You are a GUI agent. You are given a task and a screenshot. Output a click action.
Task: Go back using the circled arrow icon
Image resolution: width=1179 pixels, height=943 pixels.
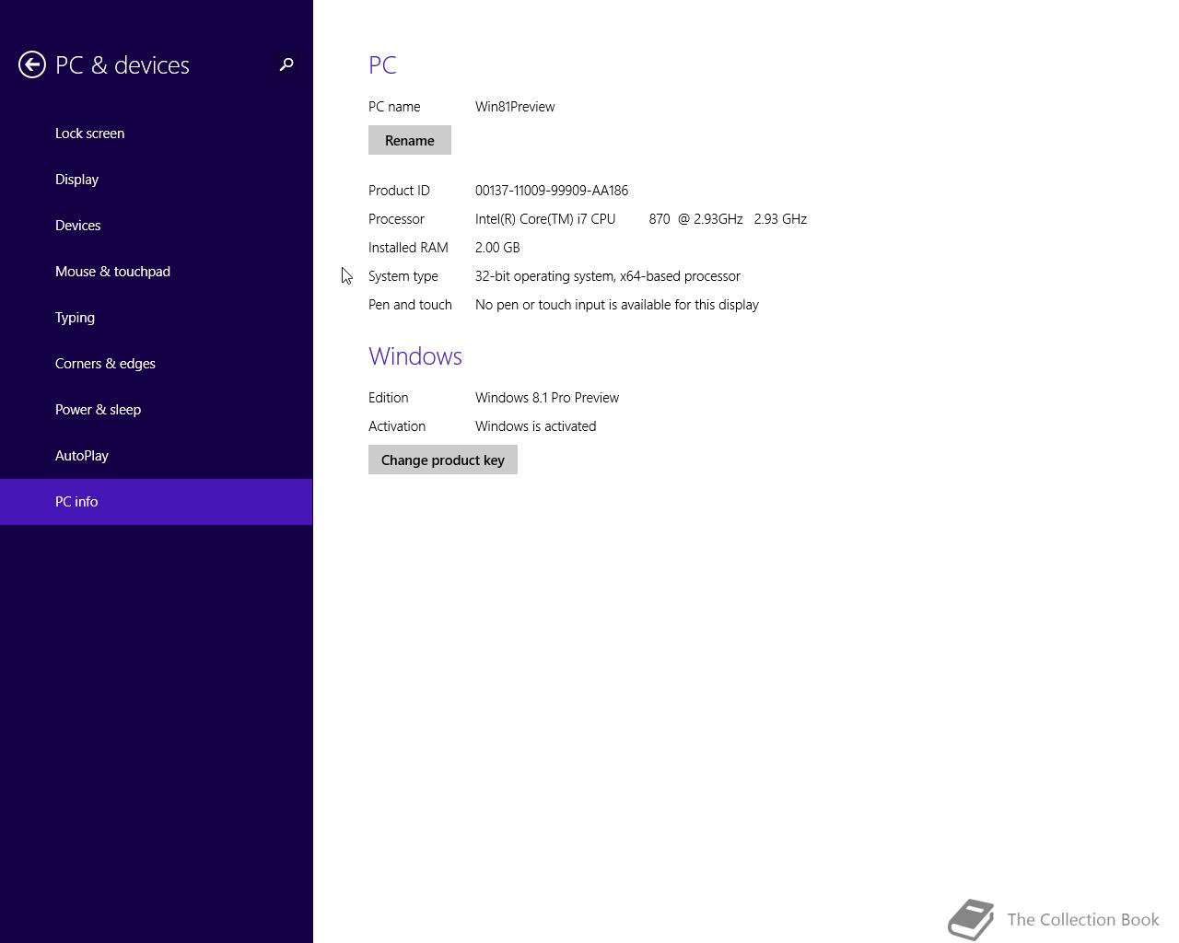(32, 64)
